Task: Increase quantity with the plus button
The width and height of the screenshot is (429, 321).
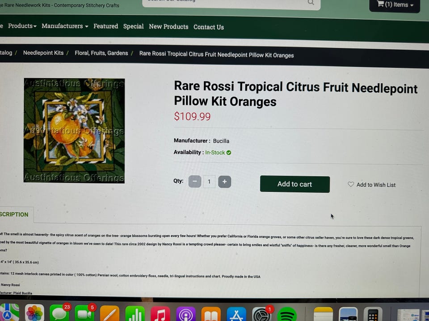Action: (224, 182)
